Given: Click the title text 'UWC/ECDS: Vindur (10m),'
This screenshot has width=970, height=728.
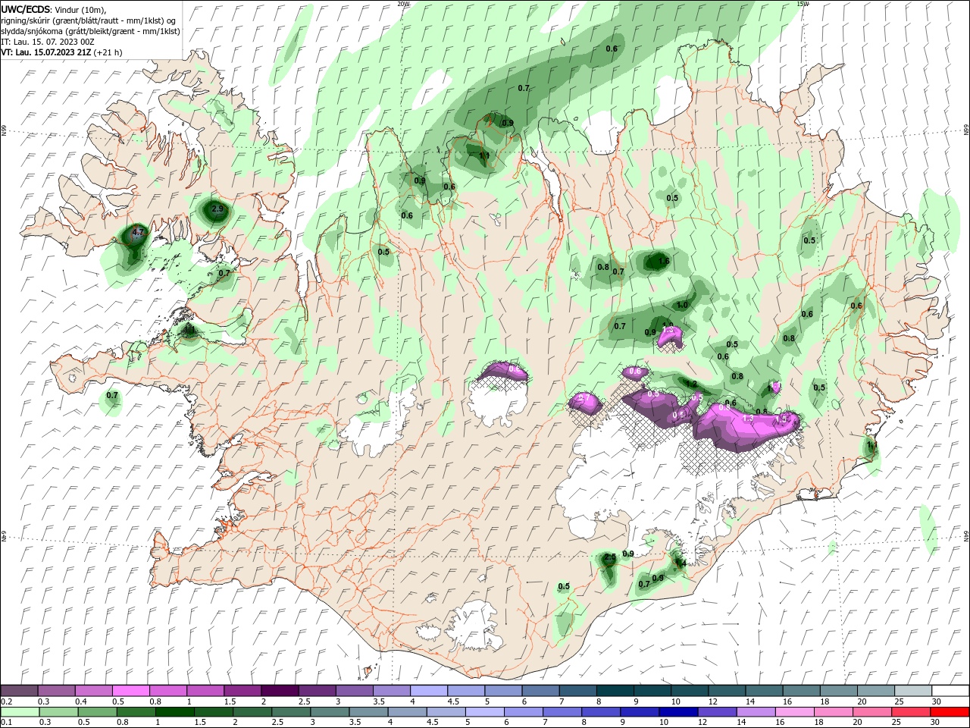Looking at the screenshot, I should point(55,9).
